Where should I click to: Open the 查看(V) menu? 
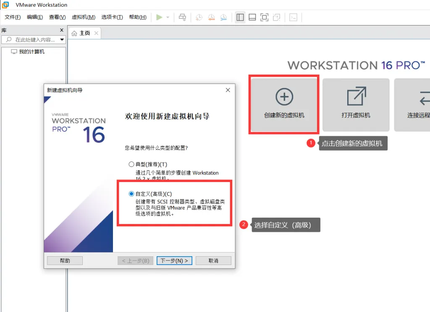[57, 17]
